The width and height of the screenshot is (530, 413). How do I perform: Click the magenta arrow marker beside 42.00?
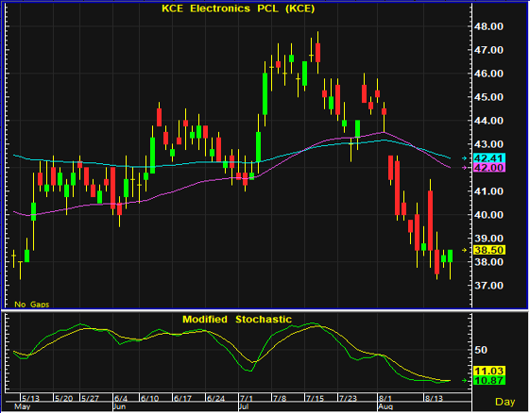pyautogui.click(x=465, y=167)
